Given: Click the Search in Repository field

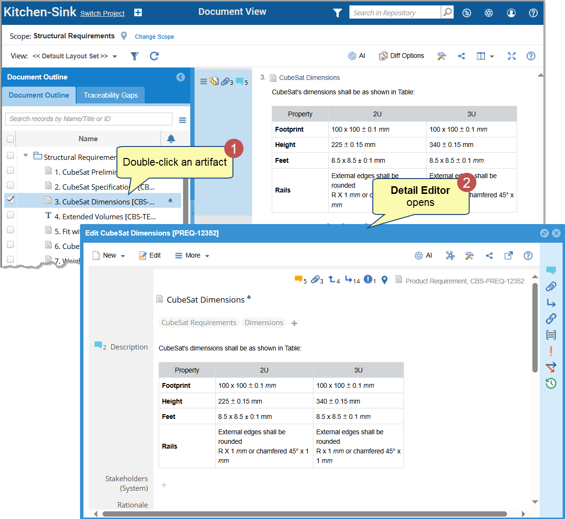Looking at the screenshot, I should [394, 13].
